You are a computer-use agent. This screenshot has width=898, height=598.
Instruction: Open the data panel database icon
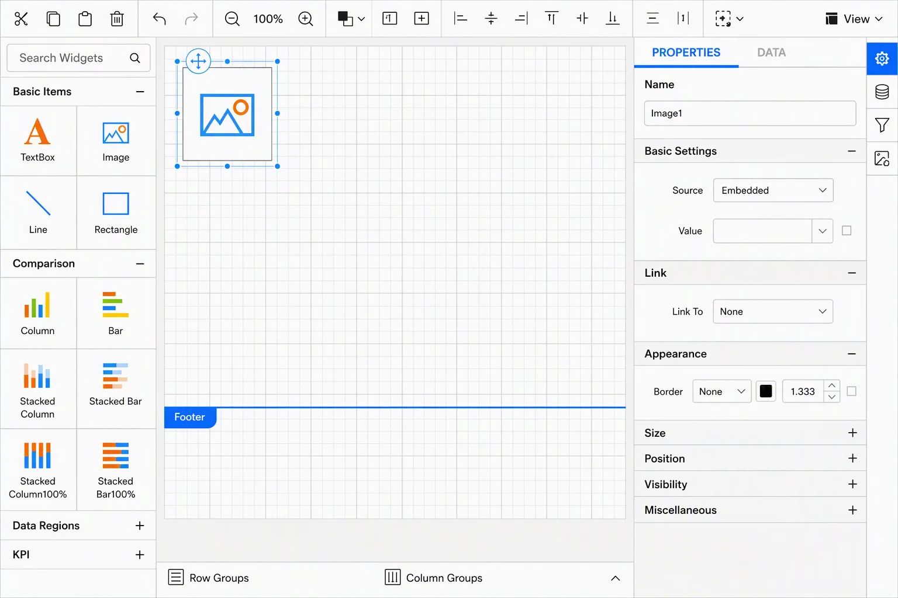(882, 92)
